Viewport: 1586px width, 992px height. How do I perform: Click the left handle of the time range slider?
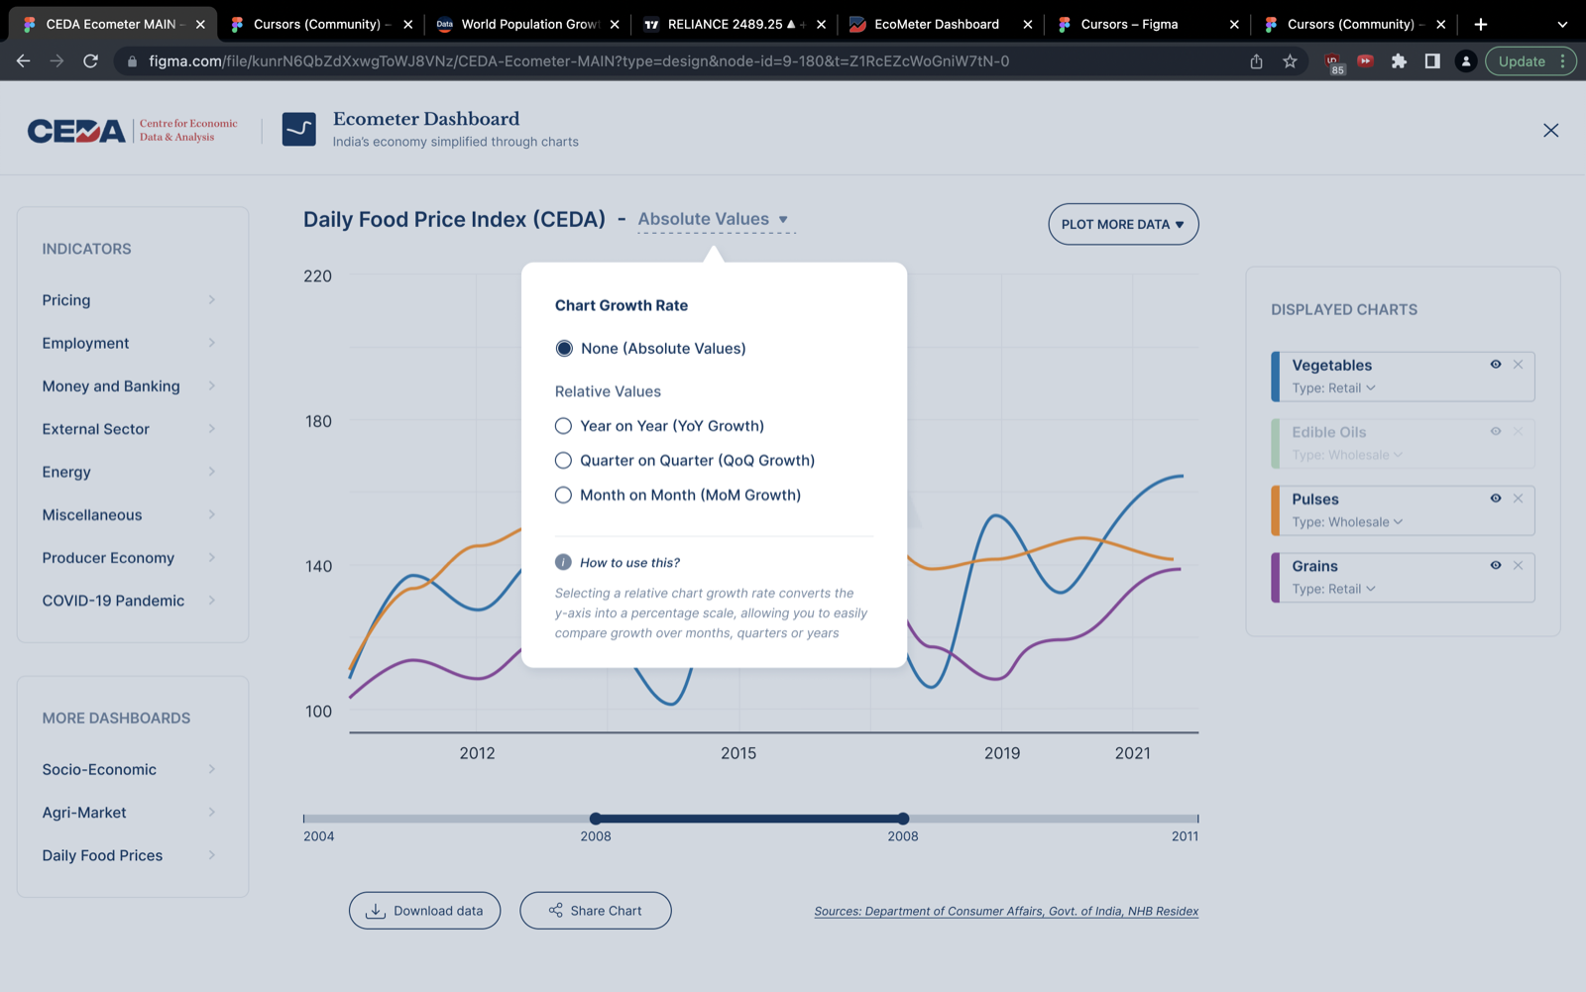[x=596, y=819]
